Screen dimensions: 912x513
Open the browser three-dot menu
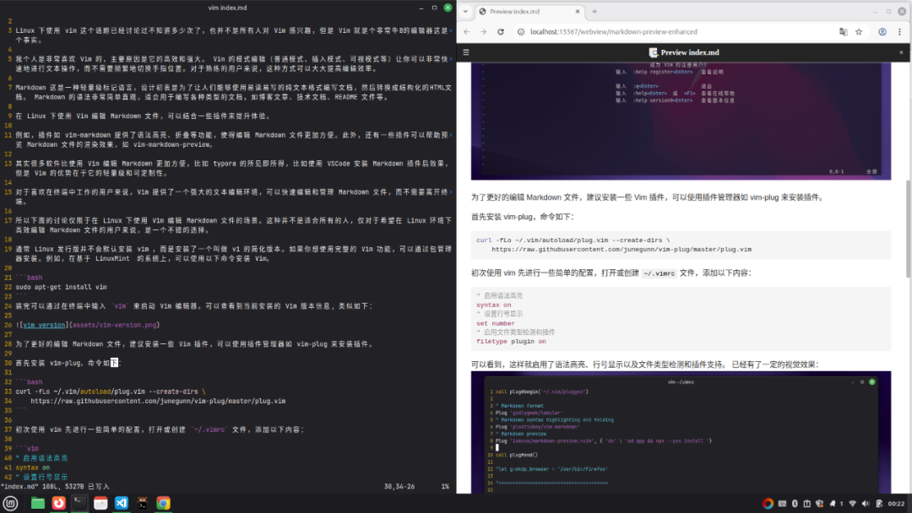900,32
